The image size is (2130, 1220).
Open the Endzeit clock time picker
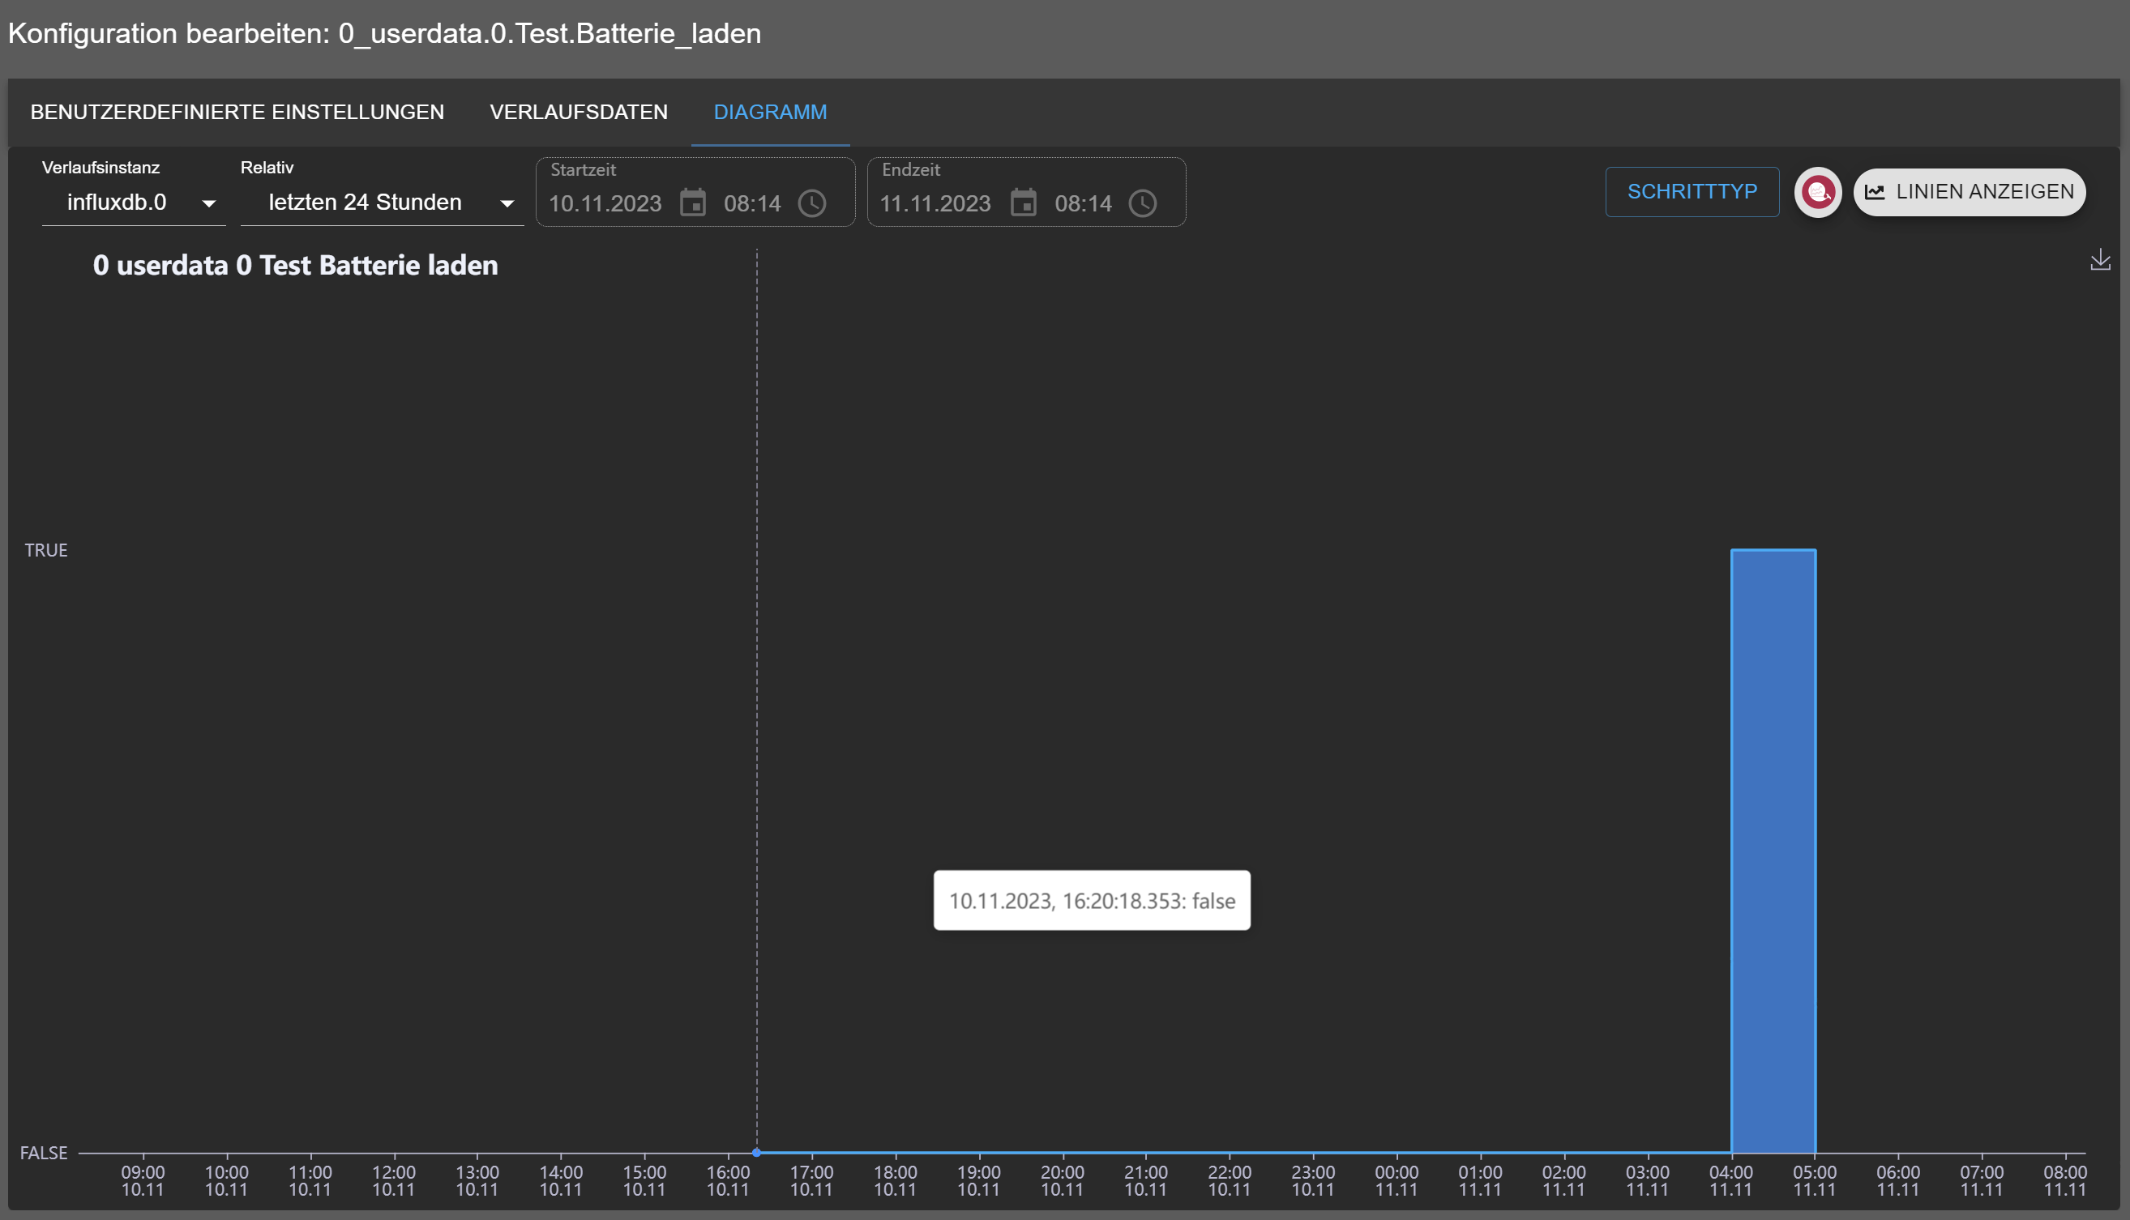coord(1143,203)
